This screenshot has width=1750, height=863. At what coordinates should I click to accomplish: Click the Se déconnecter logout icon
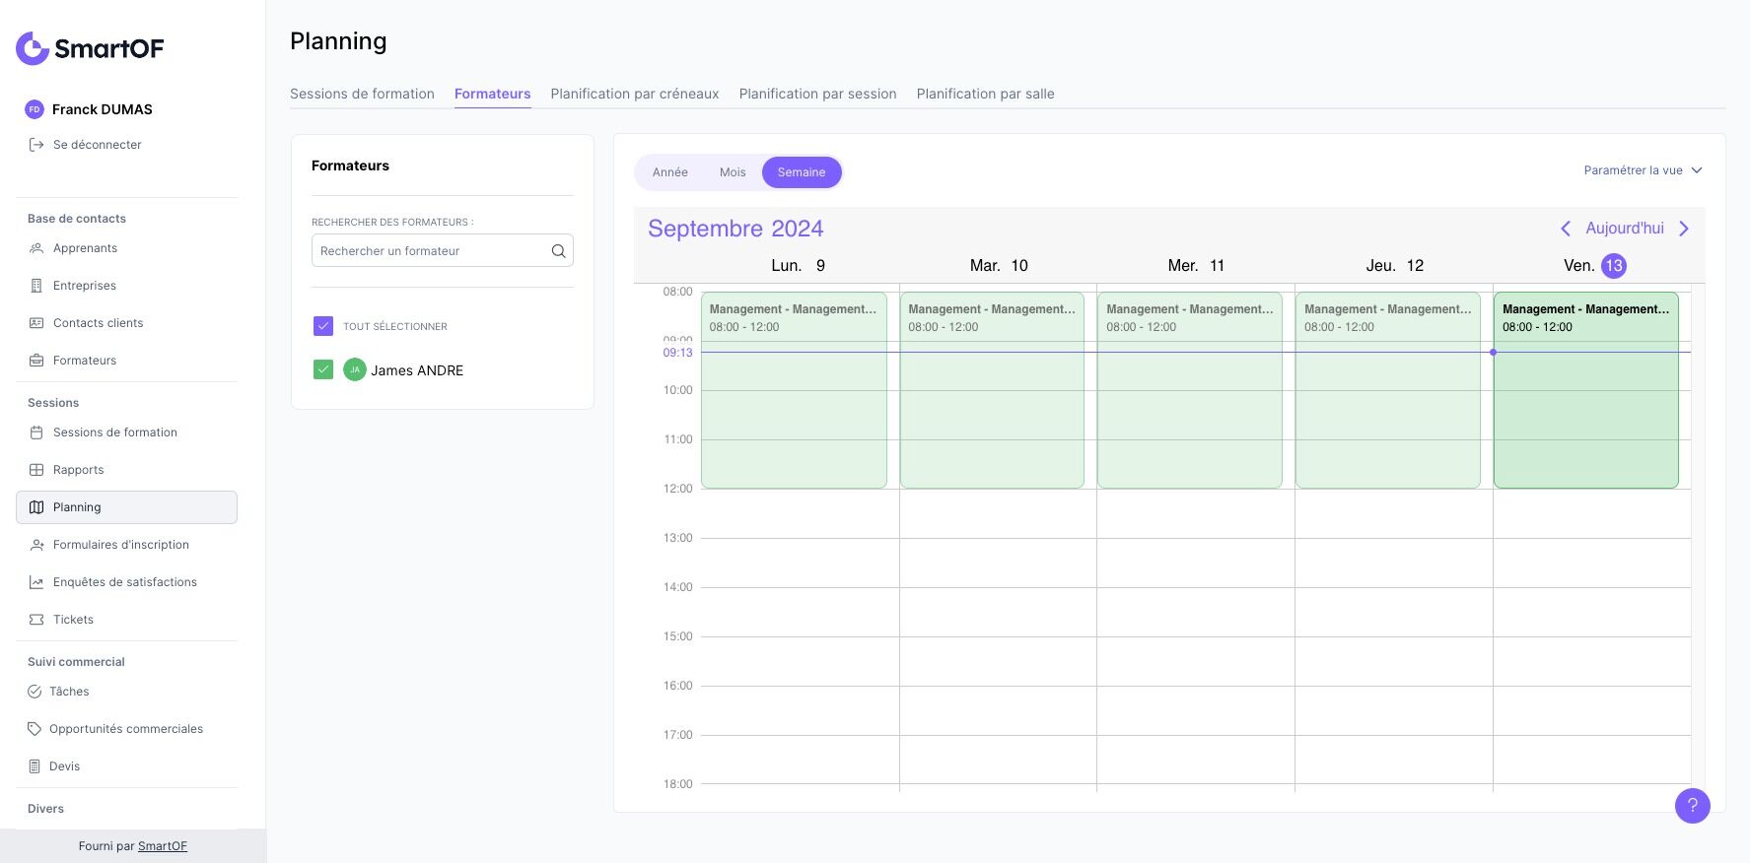coord(36,145)
